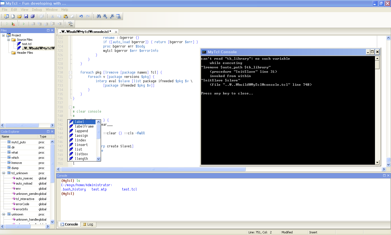The width and height of the screenshot is (391, 235).
Task: Open a file with the folder icon
Action: click(x=20, y=16)
